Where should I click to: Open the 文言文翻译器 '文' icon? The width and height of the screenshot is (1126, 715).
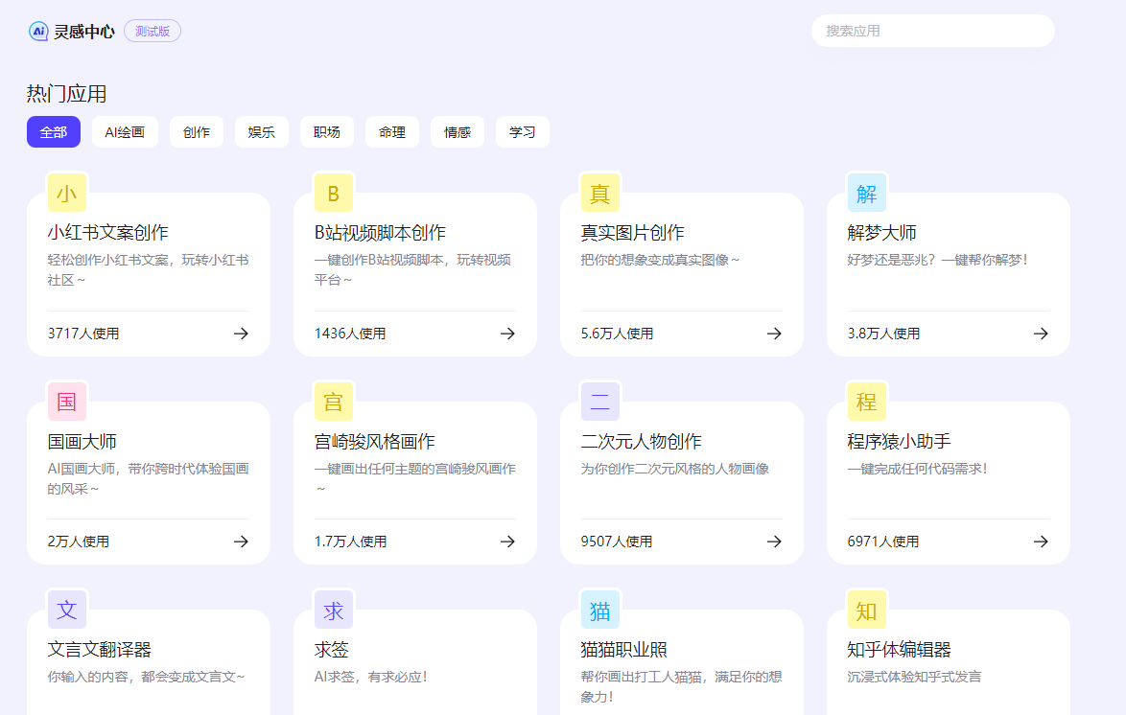click(67, 610)
